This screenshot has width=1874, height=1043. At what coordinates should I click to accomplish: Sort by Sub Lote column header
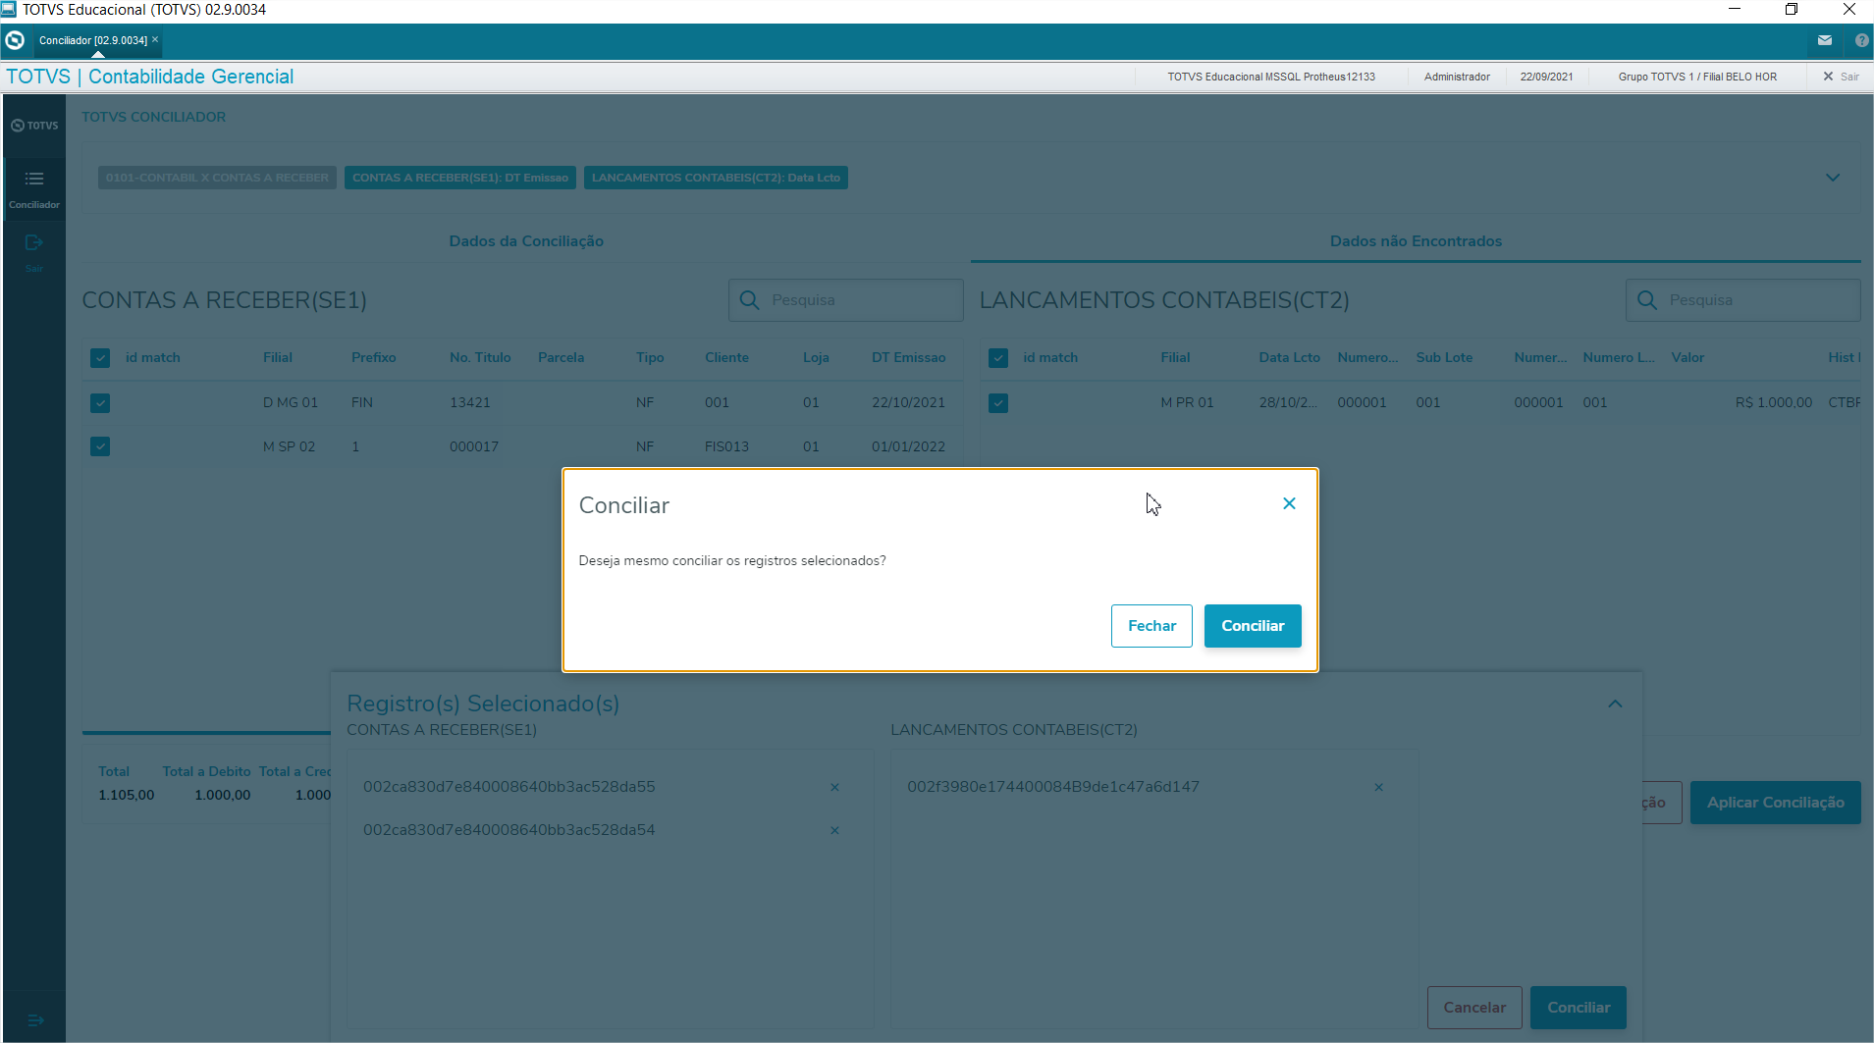pyautogui.click(x=1444, y=358)
